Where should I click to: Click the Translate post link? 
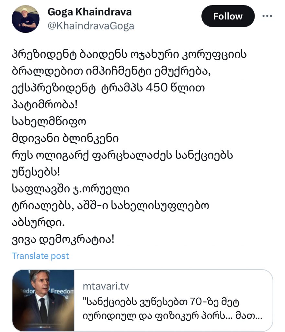[x=40, y=256]
